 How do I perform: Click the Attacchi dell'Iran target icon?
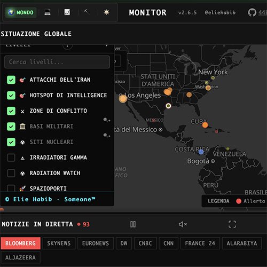click(22, 80)
